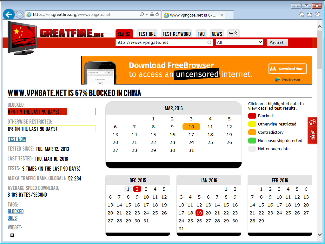Click the red Blocked legend swatch
The width and height of the screenshot is (325, 244).
pos(252,116)
